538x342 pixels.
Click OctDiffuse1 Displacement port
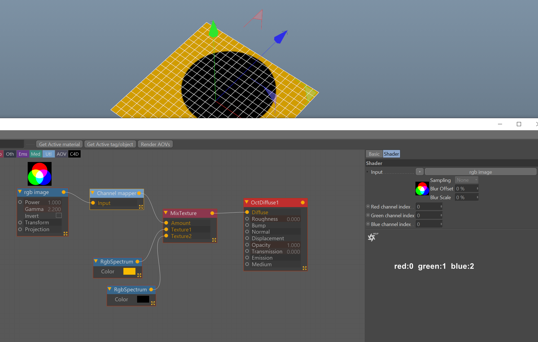pos(247,238)
